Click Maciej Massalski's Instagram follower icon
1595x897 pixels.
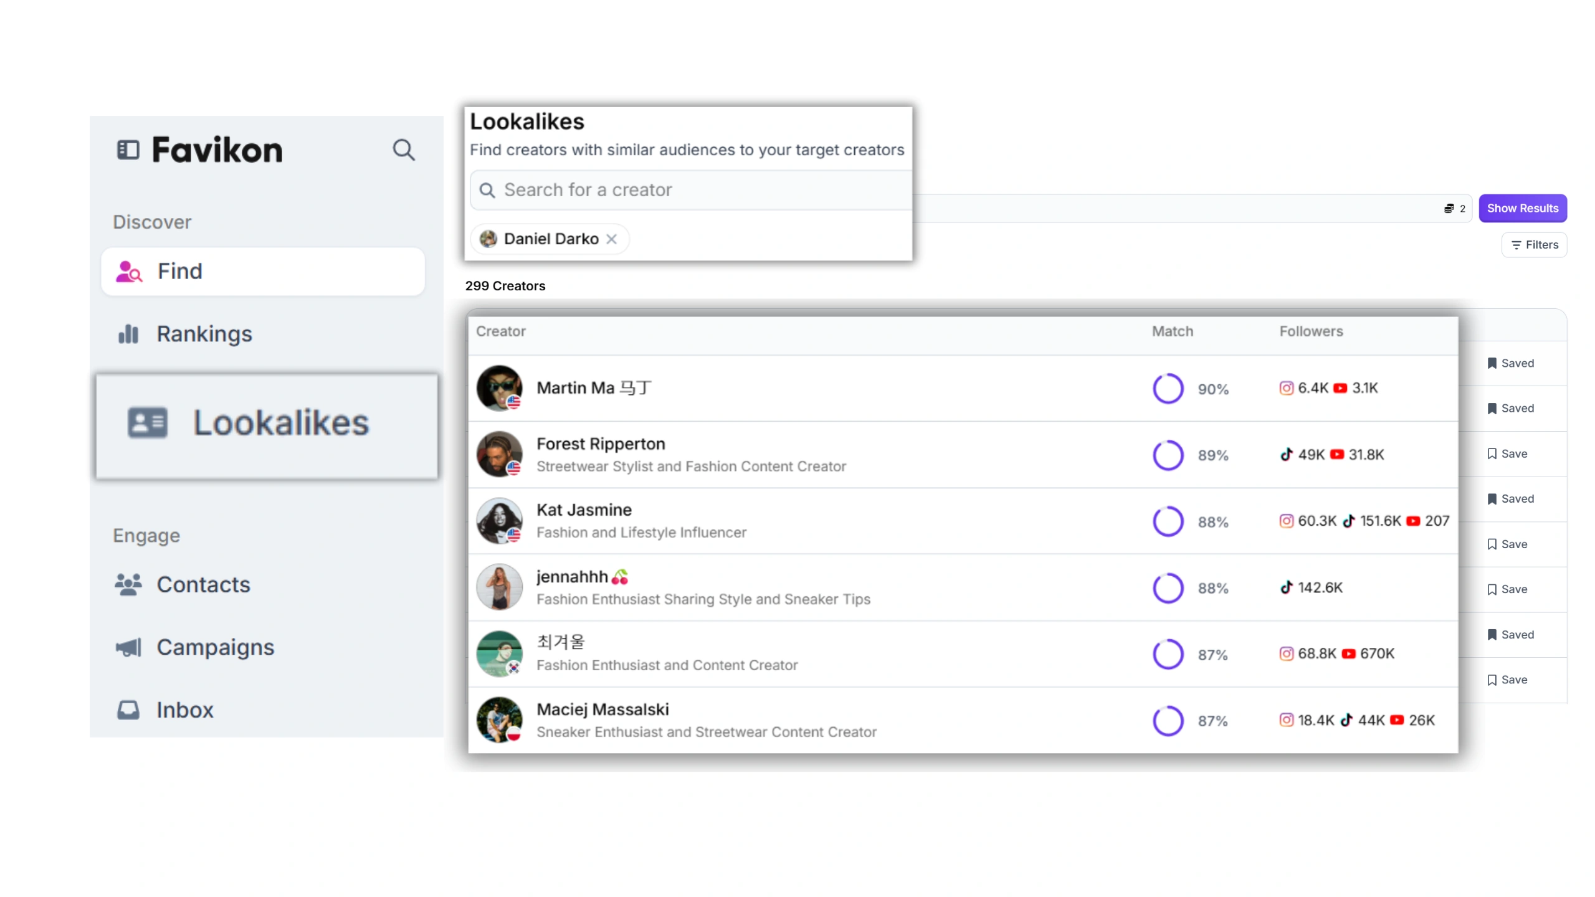[x=1286, y=720]
